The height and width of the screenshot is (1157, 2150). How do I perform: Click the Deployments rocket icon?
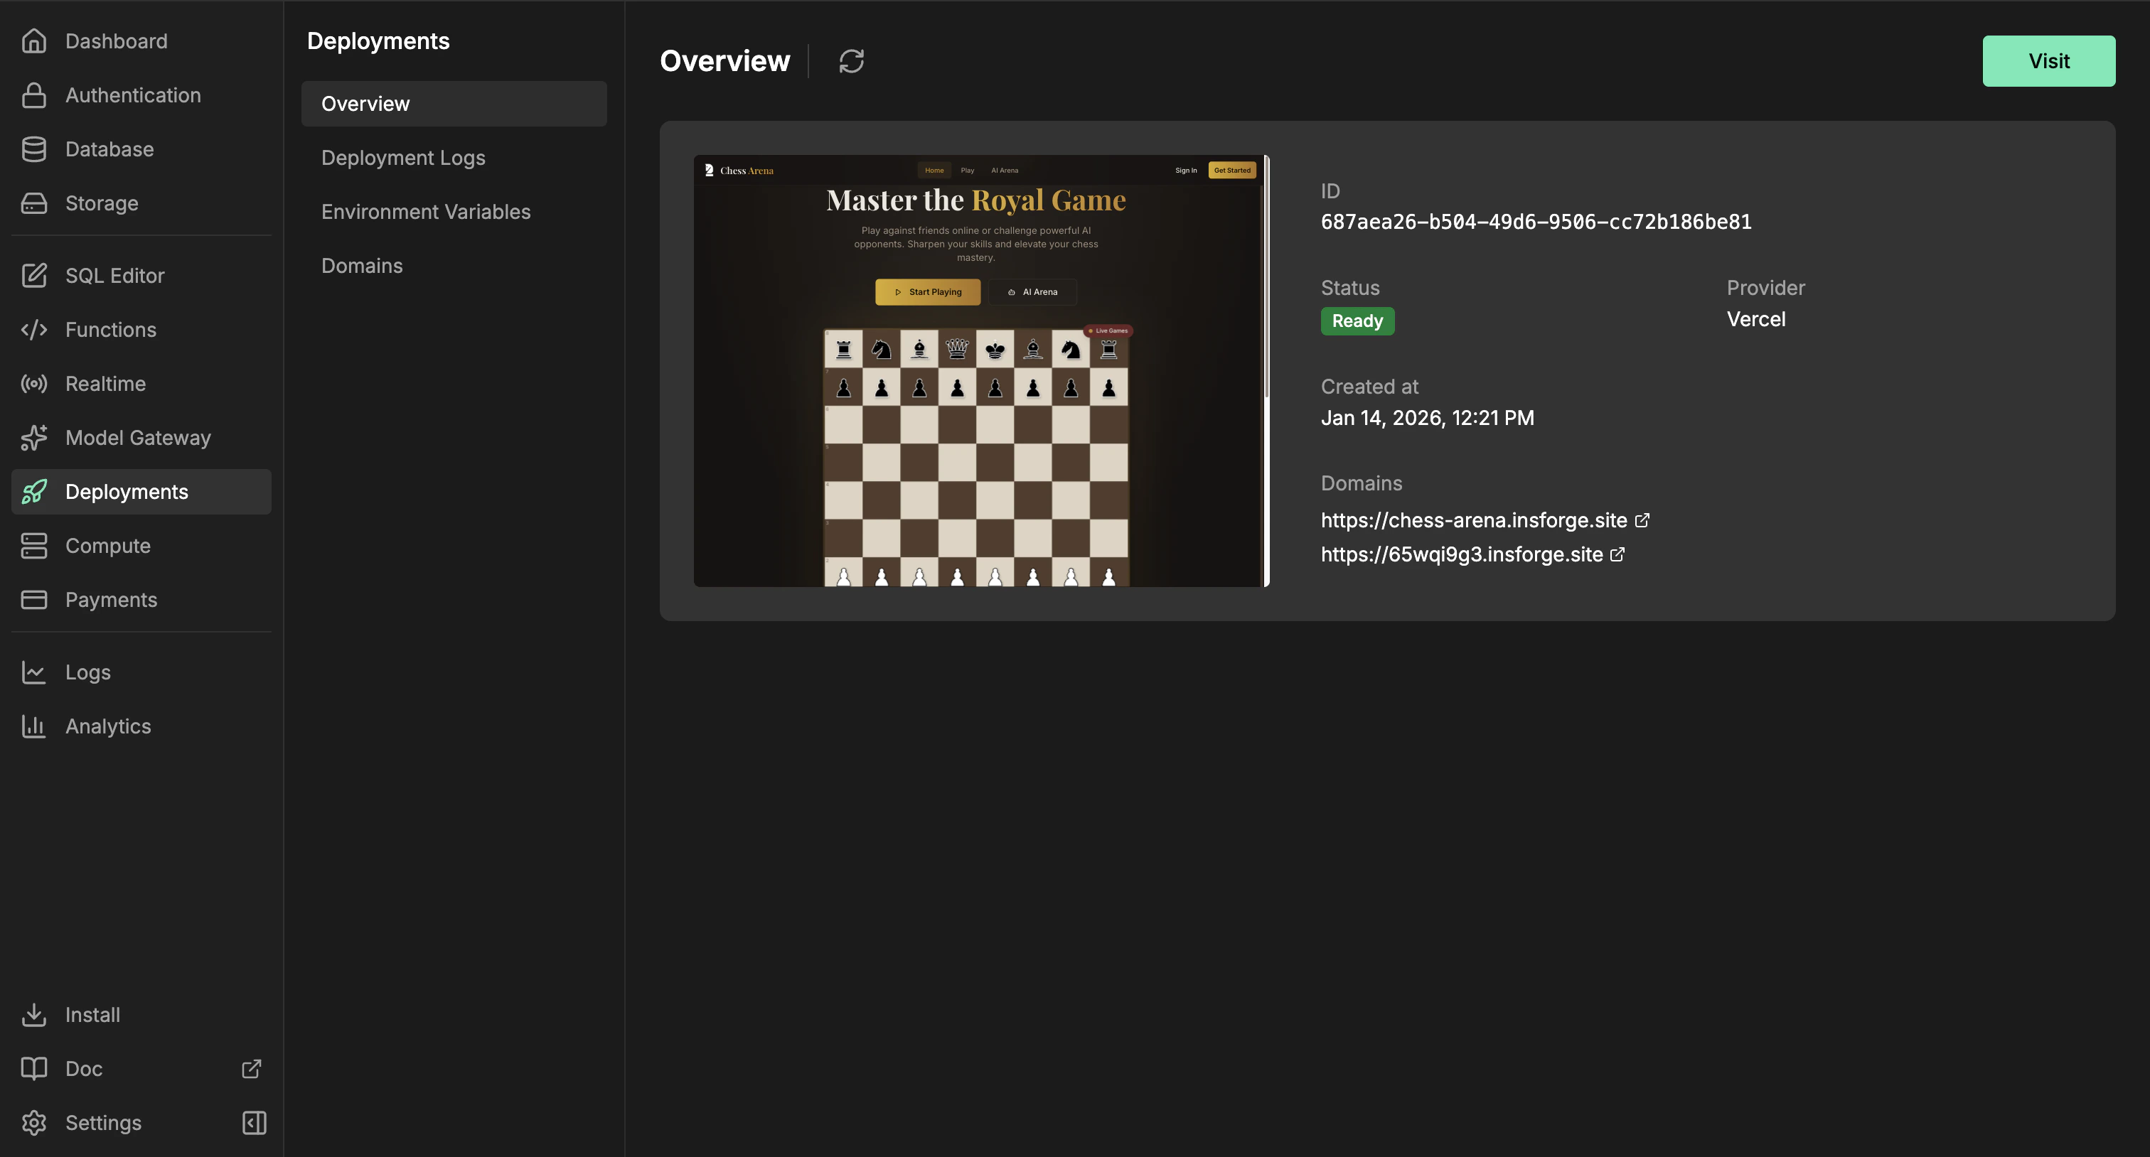33,491
